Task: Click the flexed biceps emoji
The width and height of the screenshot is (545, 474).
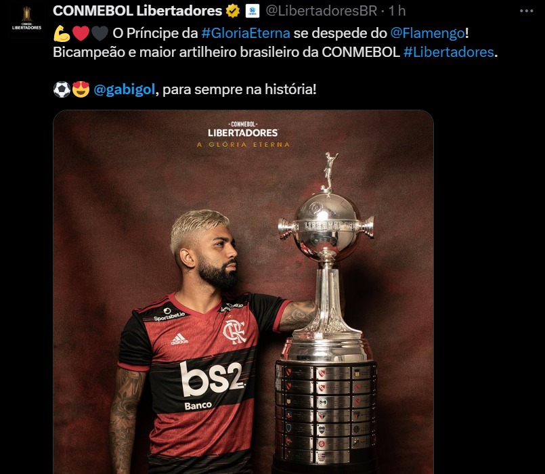Action: click(62, 33)
